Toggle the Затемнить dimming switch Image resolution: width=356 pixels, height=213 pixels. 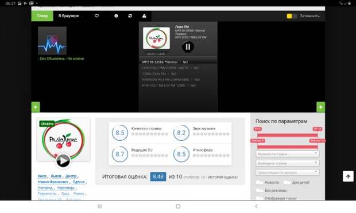[292, 16]
